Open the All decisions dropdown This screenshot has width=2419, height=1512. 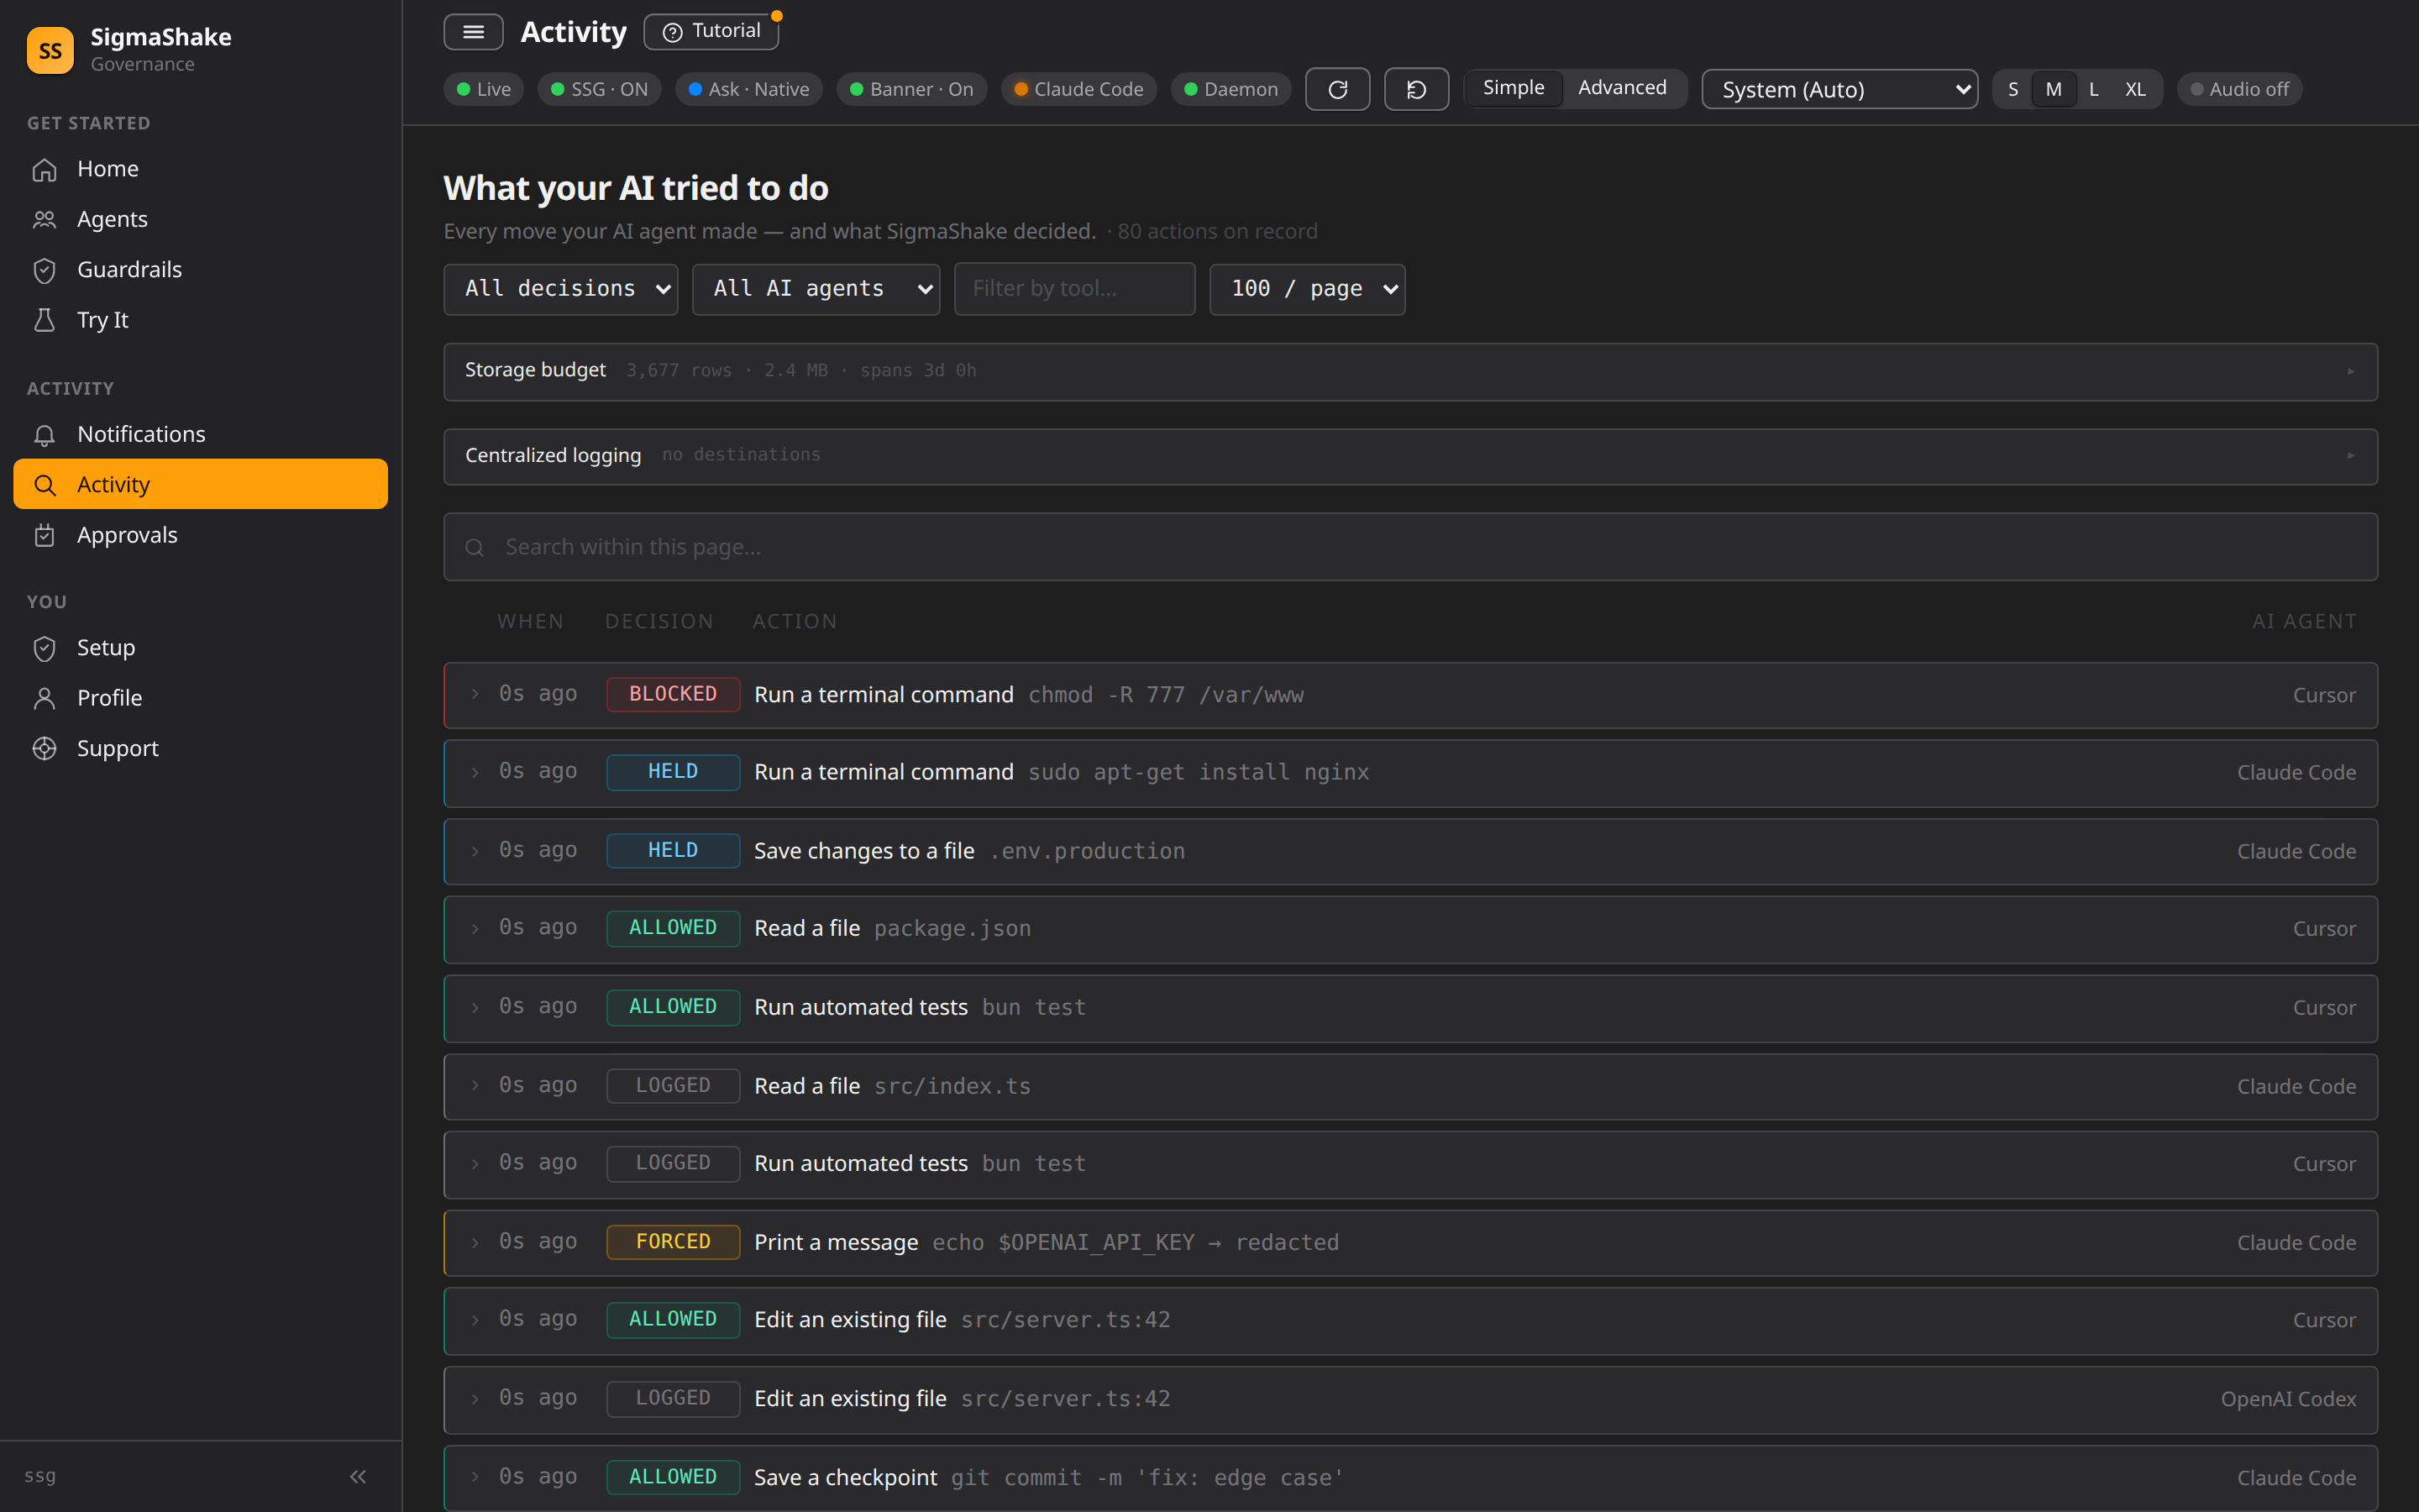click(x=561, y=289)
